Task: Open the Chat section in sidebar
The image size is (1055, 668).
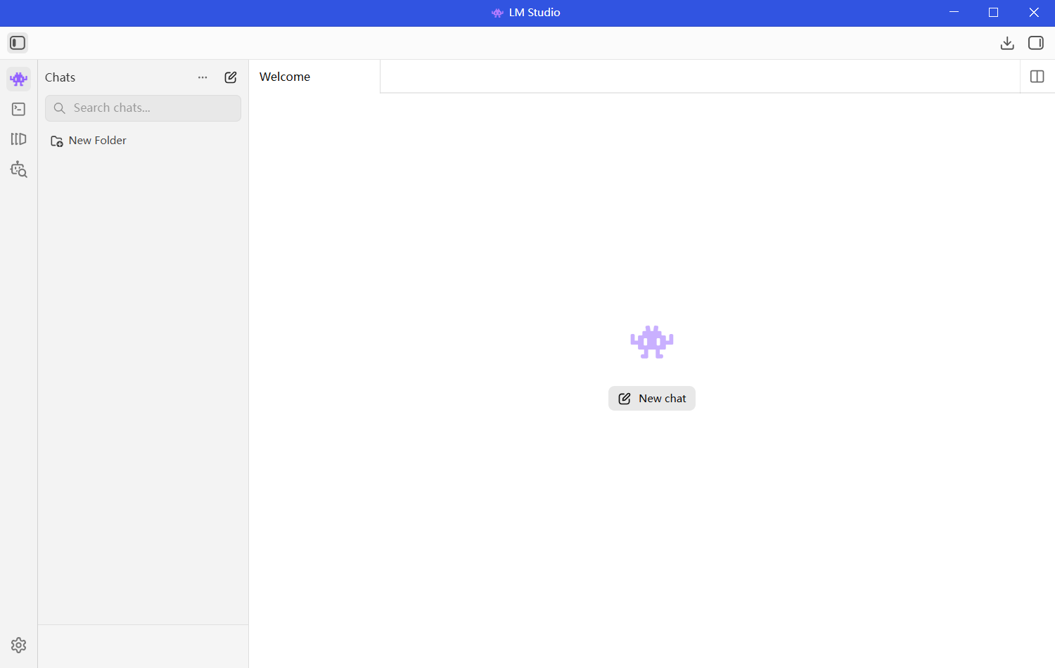Action: [19, 79]
